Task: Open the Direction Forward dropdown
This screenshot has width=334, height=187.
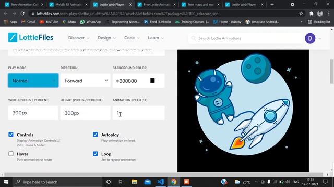Action: click(x=86, y=81)
